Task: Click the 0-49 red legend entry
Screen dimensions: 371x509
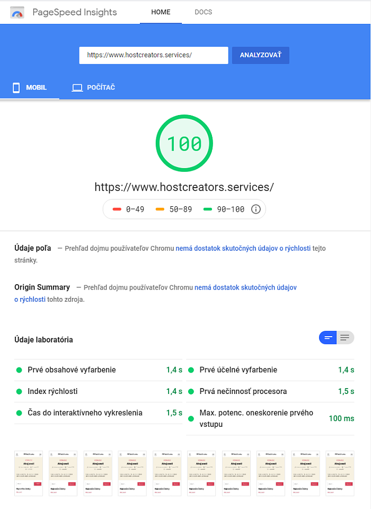Action: [x=129, y=209]
